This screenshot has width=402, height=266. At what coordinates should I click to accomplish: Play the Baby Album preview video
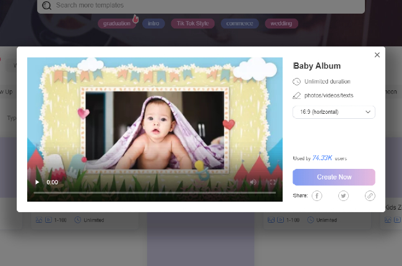[x=37, y=182]
